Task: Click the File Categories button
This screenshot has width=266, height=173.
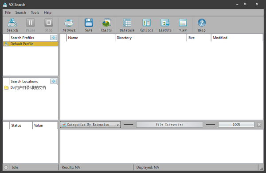Action: [169, 125]
